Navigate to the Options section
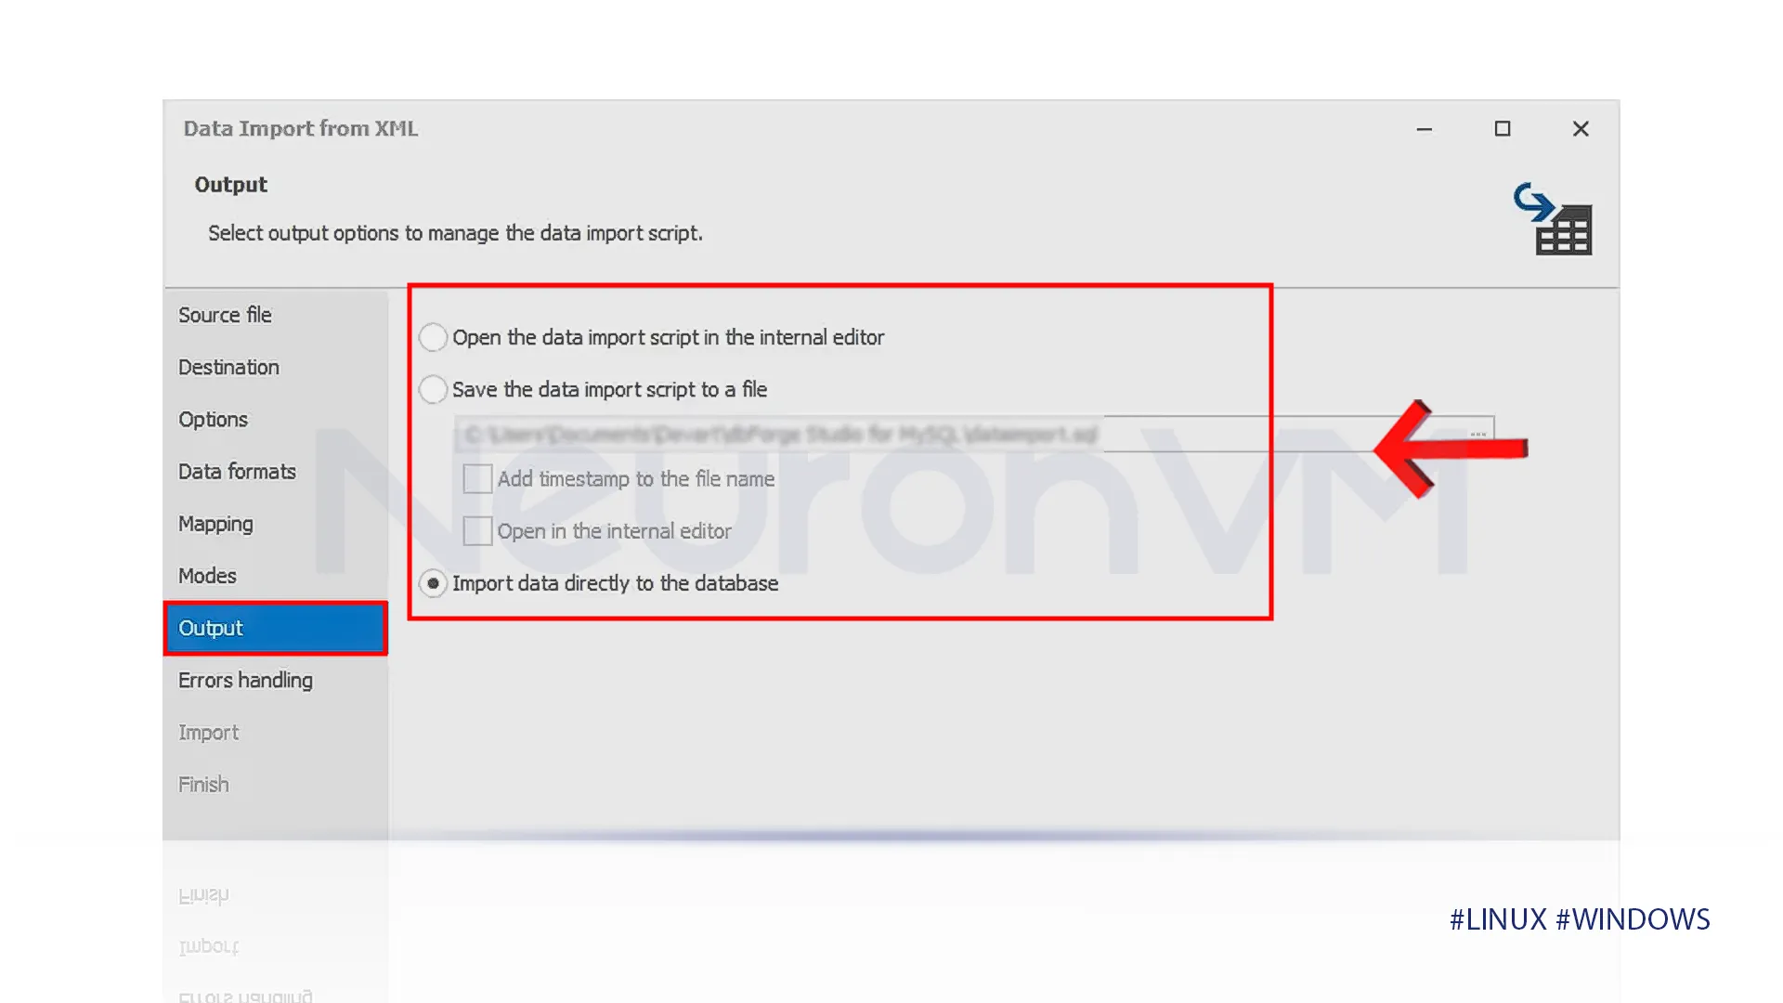The height and width of the screenshot is (1003, 1783). [x=213, y=419]
